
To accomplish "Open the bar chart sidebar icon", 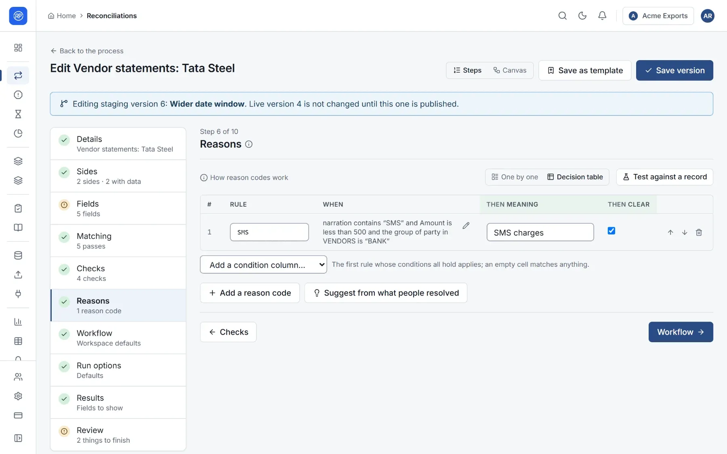I will coord(18,322).
